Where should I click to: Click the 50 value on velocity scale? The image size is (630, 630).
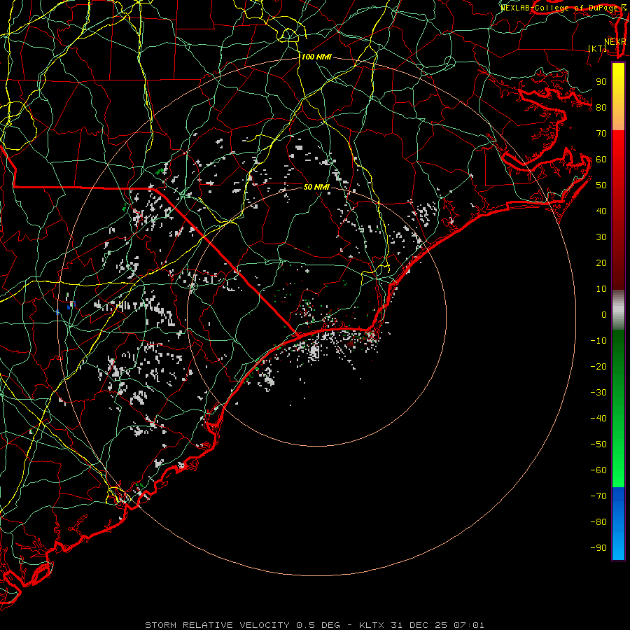click(x=601, y=185)
